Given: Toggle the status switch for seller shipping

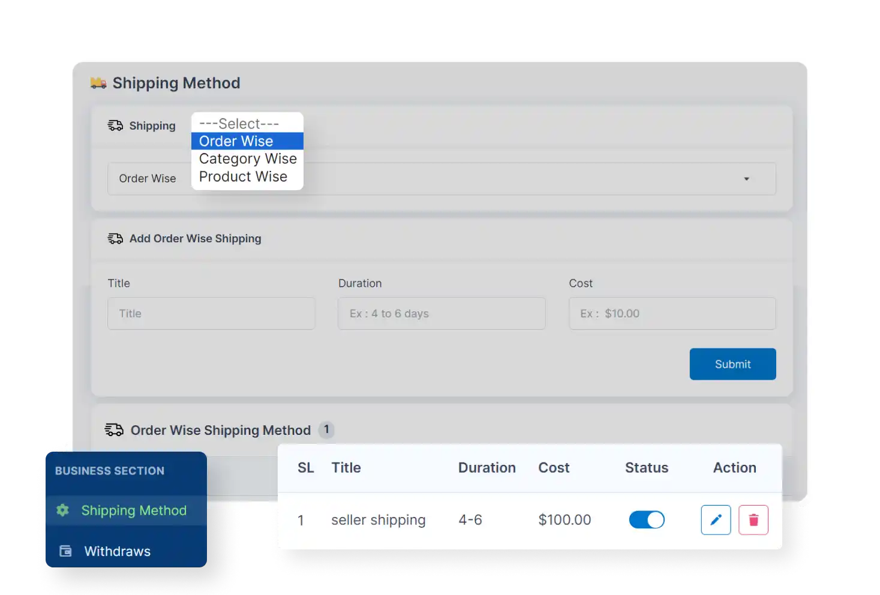Looking at the screenshot, I should tap(647, 519).
